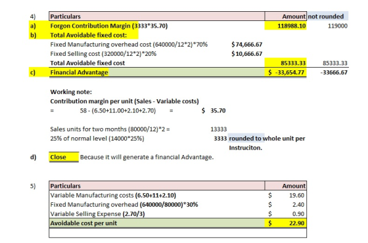Click the 2.40 amount value
Image resolution: width=368 pixels, height=243 pixels.
click(298, 205)
